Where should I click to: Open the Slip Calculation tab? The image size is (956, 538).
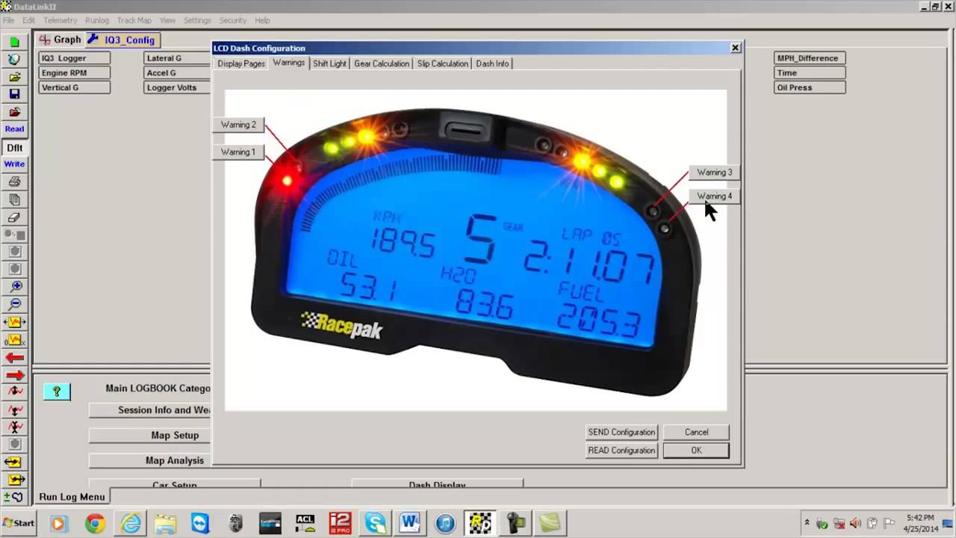pyautogui.click(x=443, y=64)
